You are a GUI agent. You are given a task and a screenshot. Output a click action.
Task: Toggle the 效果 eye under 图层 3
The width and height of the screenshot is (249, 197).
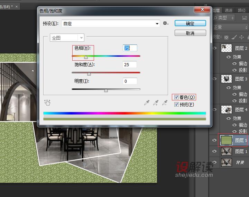pos(229,88)
